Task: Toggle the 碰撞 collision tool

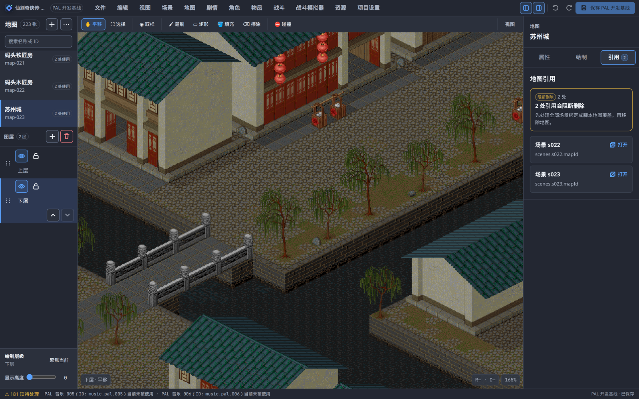Action: point(283,24)
